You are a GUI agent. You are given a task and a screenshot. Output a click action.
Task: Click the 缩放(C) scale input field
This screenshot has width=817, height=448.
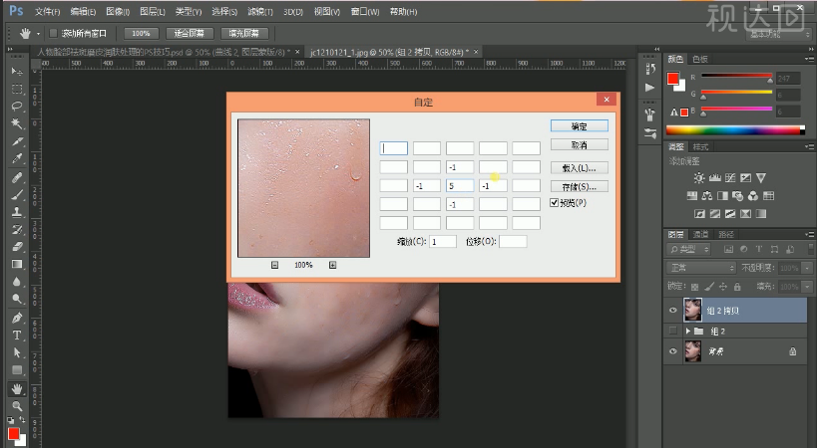[x=442, y=242]
